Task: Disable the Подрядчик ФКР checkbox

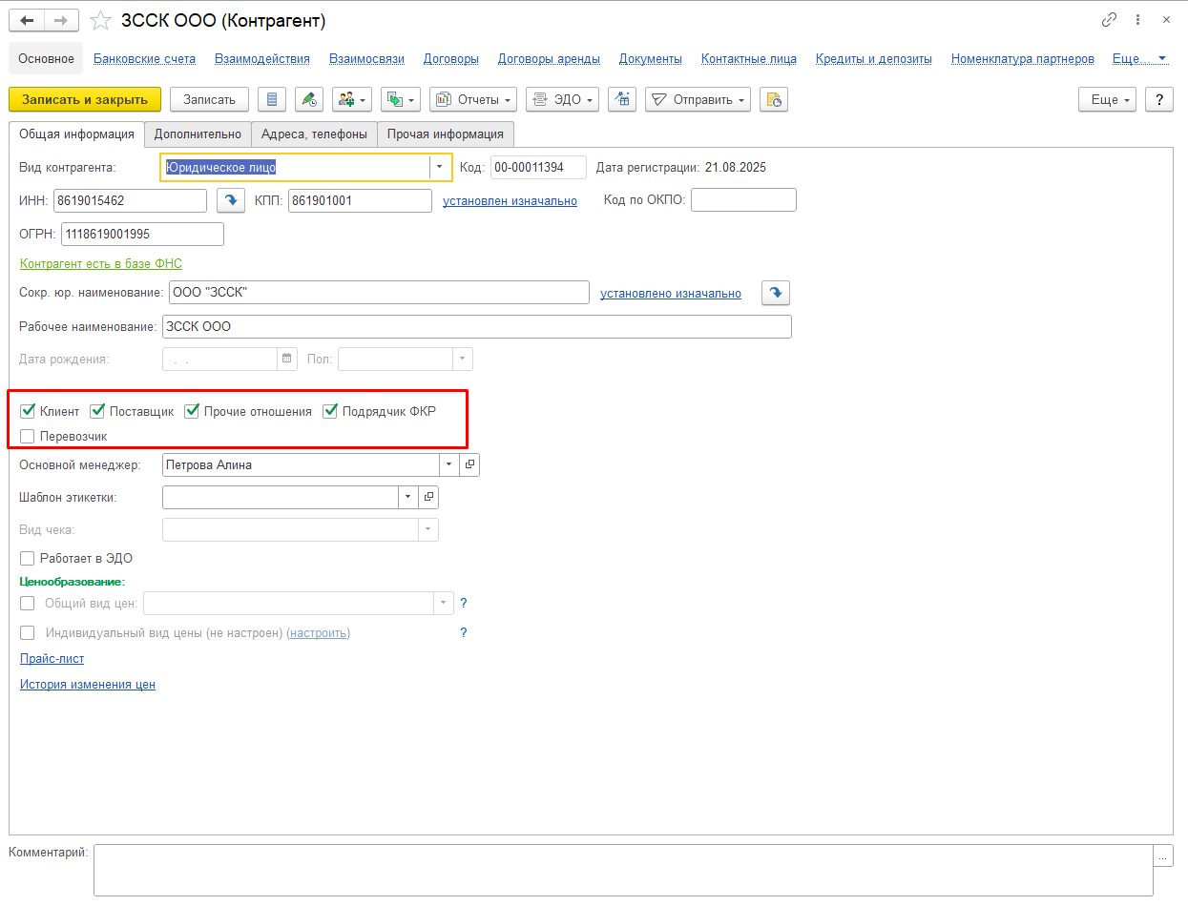Action: [x=330, y=412]
